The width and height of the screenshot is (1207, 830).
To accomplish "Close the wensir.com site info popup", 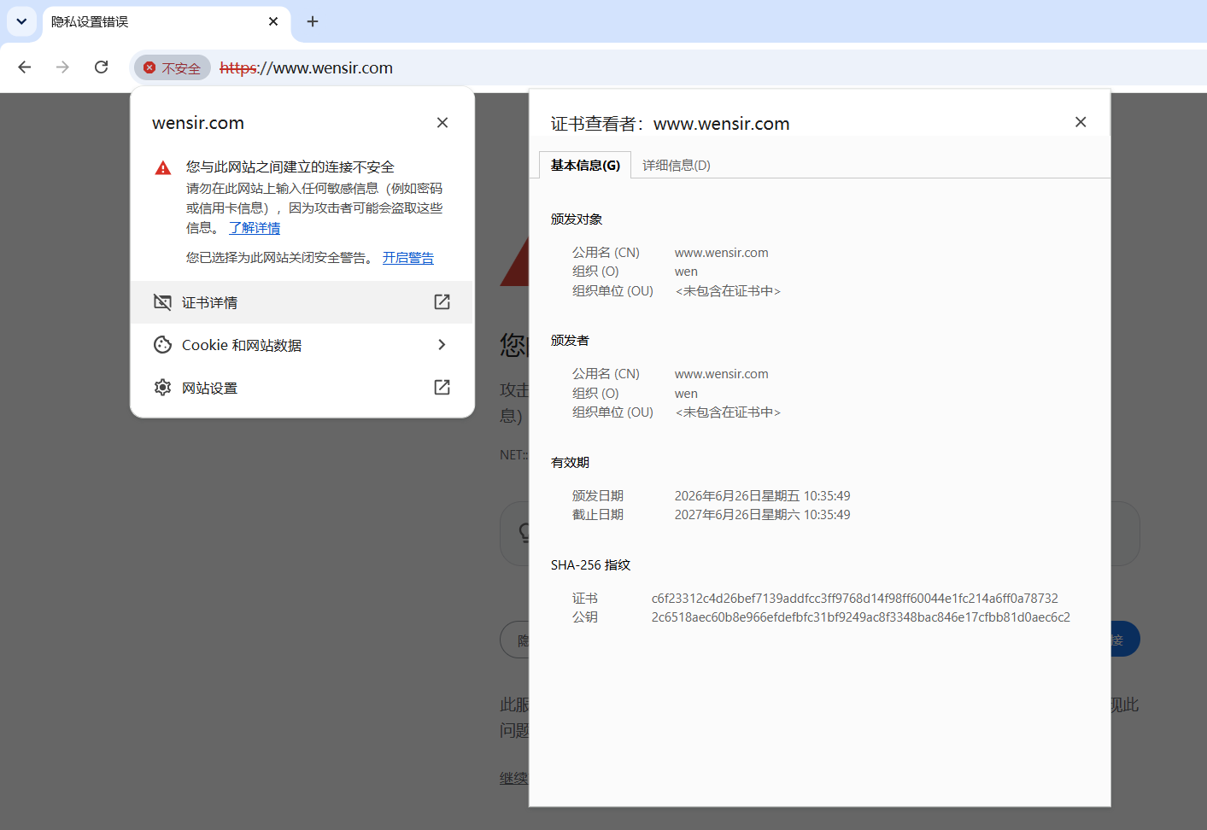I will coord(442,122).
